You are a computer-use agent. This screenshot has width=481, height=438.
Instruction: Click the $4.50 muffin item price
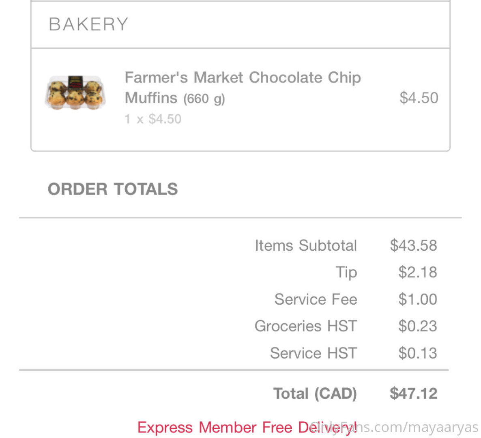(419, 98)
